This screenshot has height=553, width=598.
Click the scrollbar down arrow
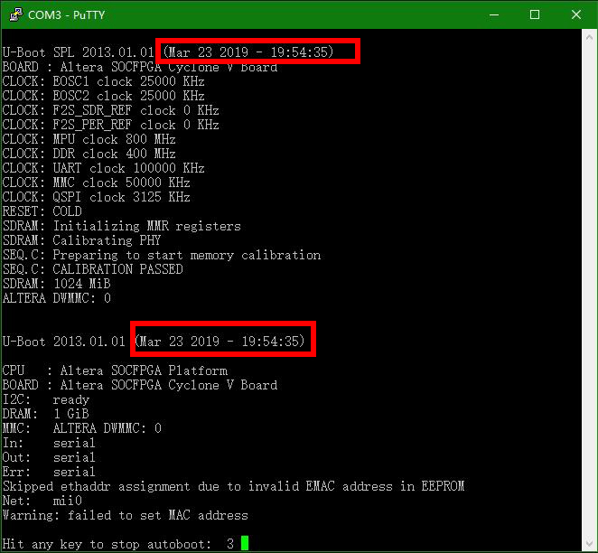point(589,543)
